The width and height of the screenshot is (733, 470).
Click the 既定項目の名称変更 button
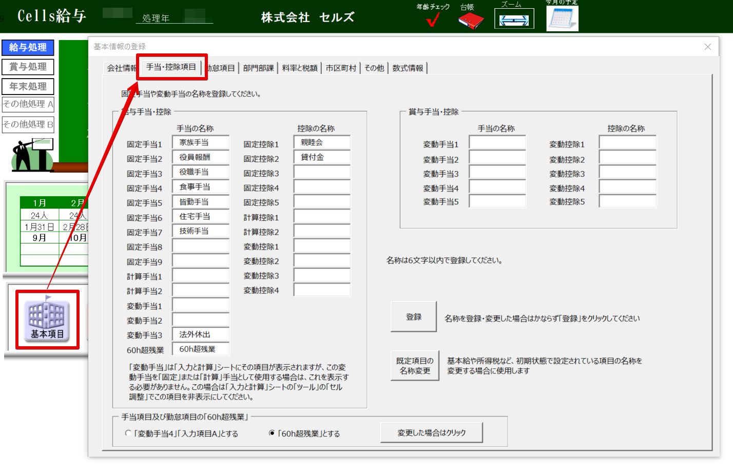click(x=415, y=366)
